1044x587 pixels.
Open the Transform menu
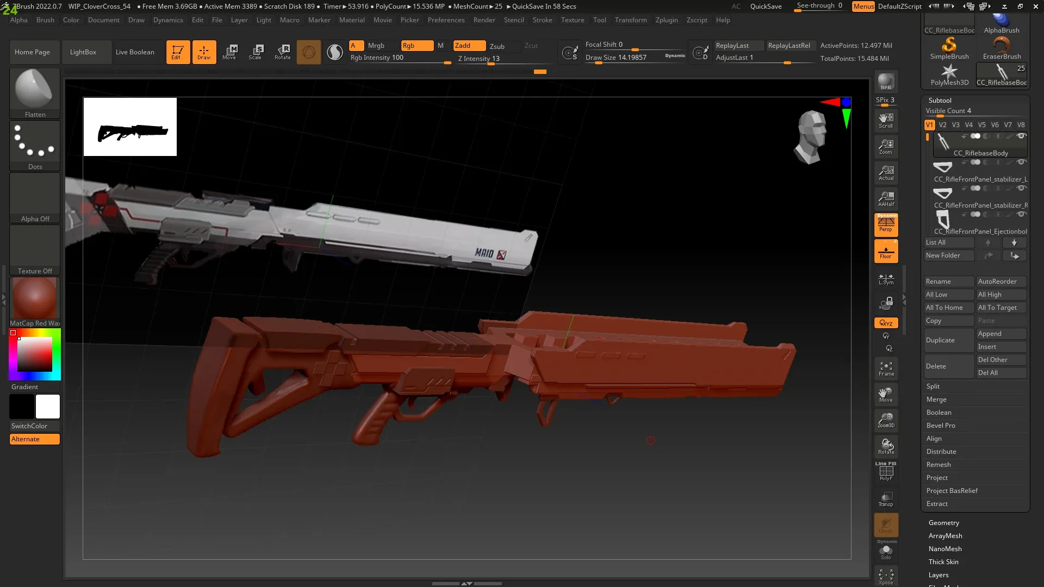tap(631, 20)
